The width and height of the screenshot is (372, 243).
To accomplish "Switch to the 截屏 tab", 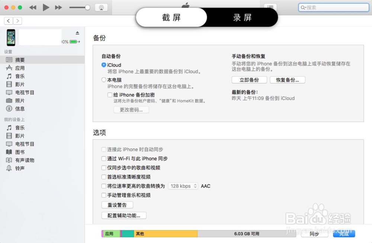I will pyautogui.click(x=171, y=18).
